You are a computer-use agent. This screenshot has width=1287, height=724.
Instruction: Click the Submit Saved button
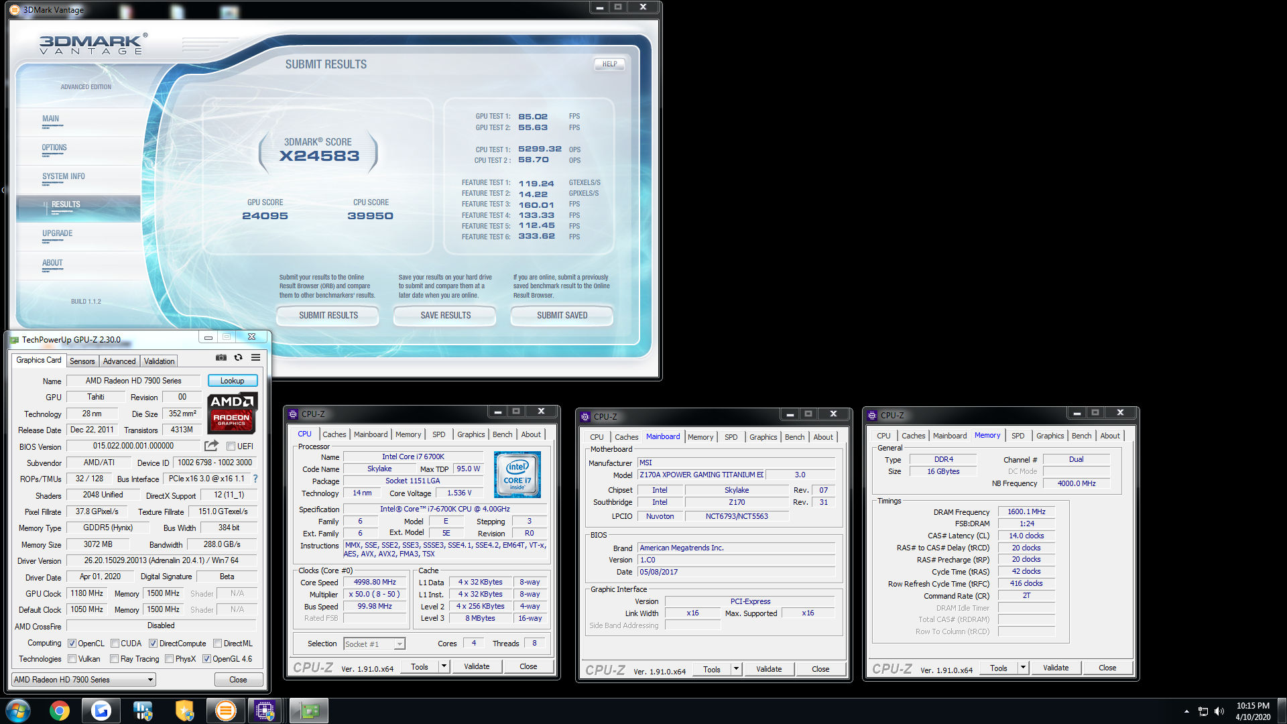click(562, 316)
